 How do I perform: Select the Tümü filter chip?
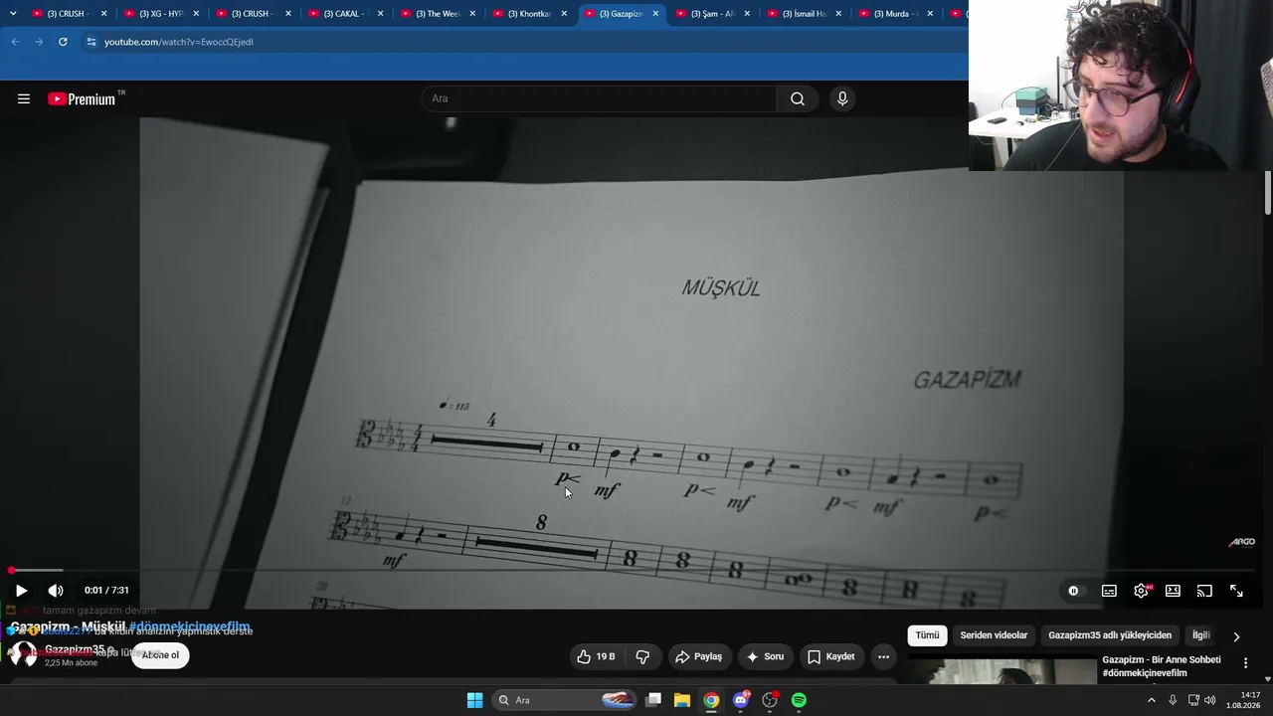click(x=927, y=635)
